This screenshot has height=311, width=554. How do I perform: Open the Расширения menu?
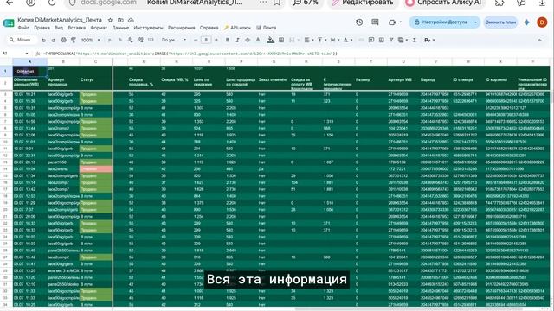tap(182, 28)
